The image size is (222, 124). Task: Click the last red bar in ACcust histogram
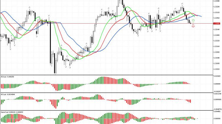tap(191, 101)
